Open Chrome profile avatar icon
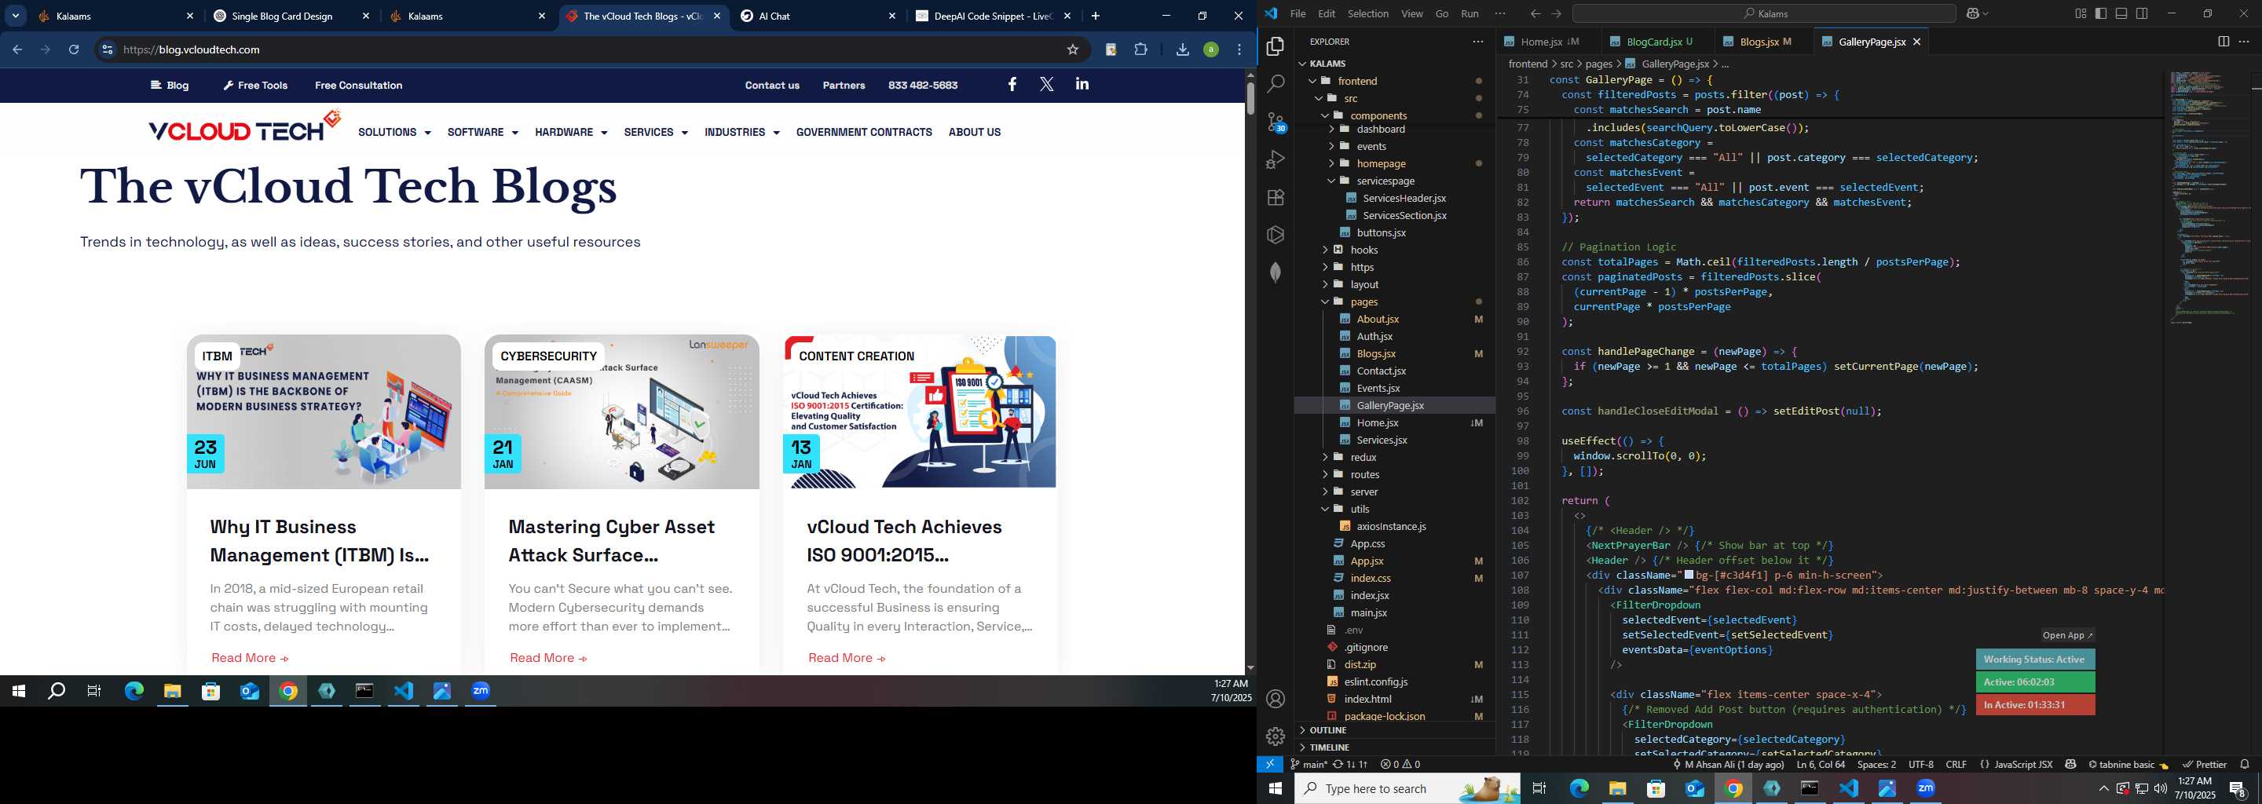 (x=1211, y=50)
